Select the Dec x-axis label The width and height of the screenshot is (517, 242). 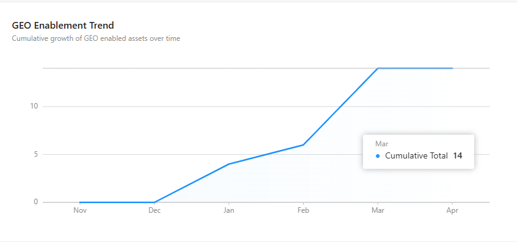155,210
